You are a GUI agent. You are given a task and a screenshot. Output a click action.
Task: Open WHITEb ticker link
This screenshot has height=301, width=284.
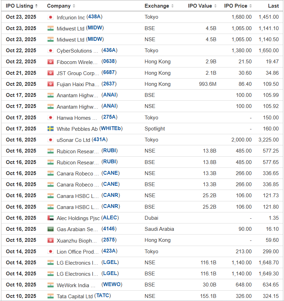[x=111, y=128]
